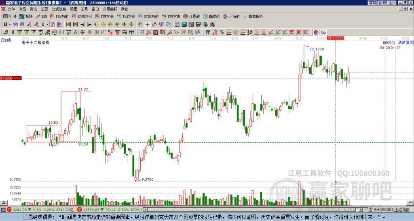The image size is (414, 221).
Task: Click the parallel diagonal lines icon
Action: (x=197, y=32)
